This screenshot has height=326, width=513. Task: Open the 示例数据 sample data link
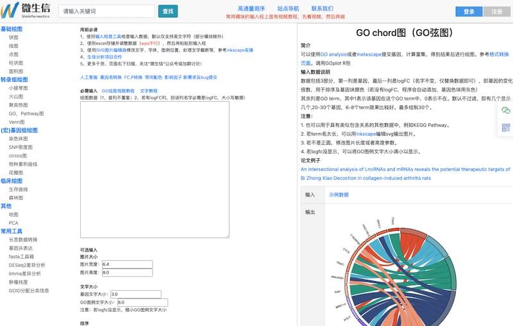(x=339, y=195)
